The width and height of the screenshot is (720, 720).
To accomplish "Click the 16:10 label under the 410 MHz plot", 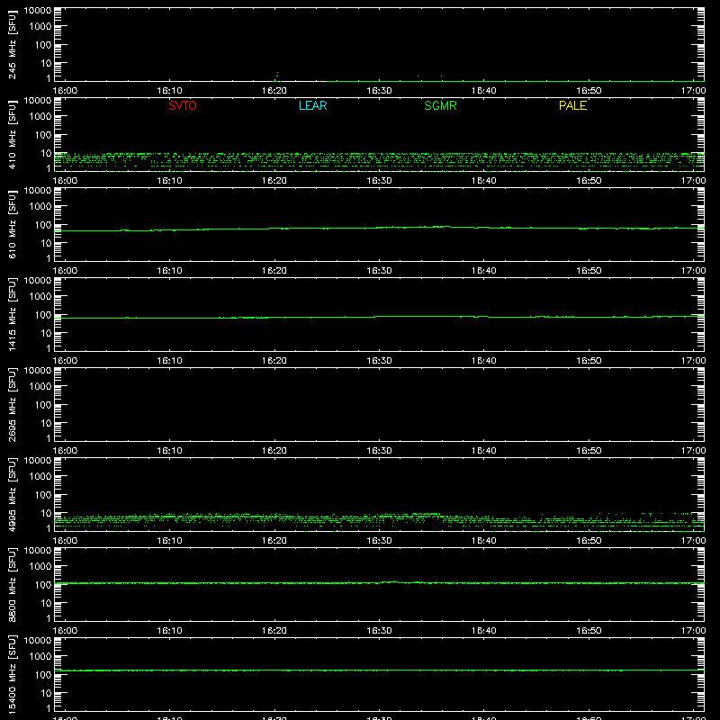I will click(169, 181).
